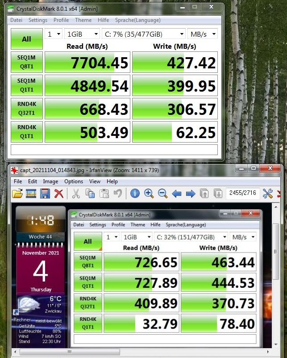Open Profile menu in top CrystalDiskMark
Image resolution: width=287 pixels, height=358 pixels.
tap(61, 20)
